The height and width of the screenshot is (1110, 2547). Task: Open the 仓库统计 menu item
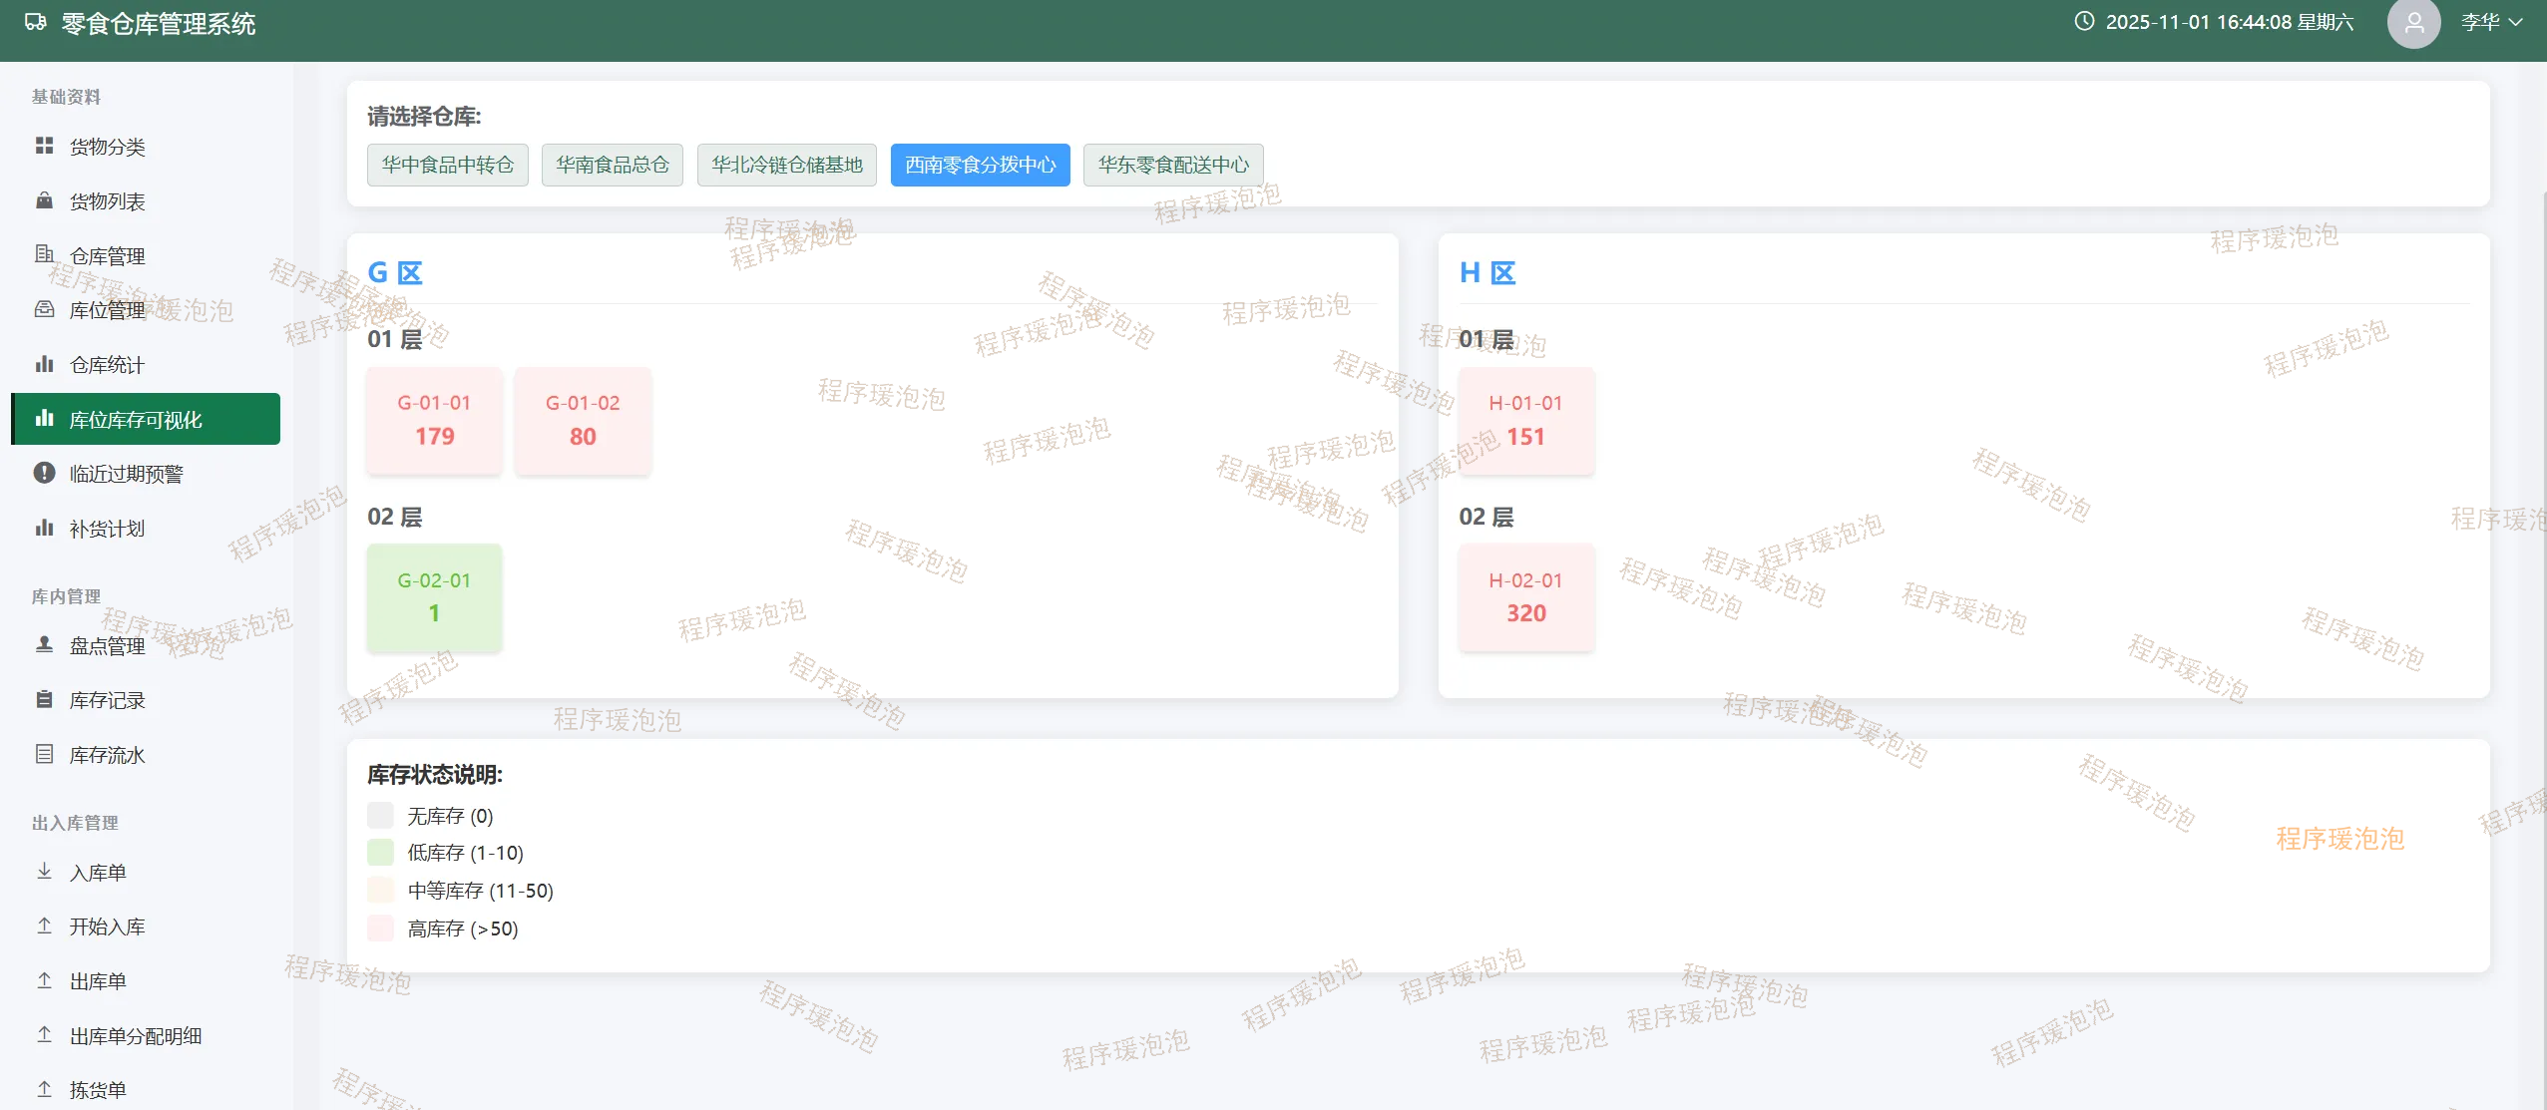point(107,365)
